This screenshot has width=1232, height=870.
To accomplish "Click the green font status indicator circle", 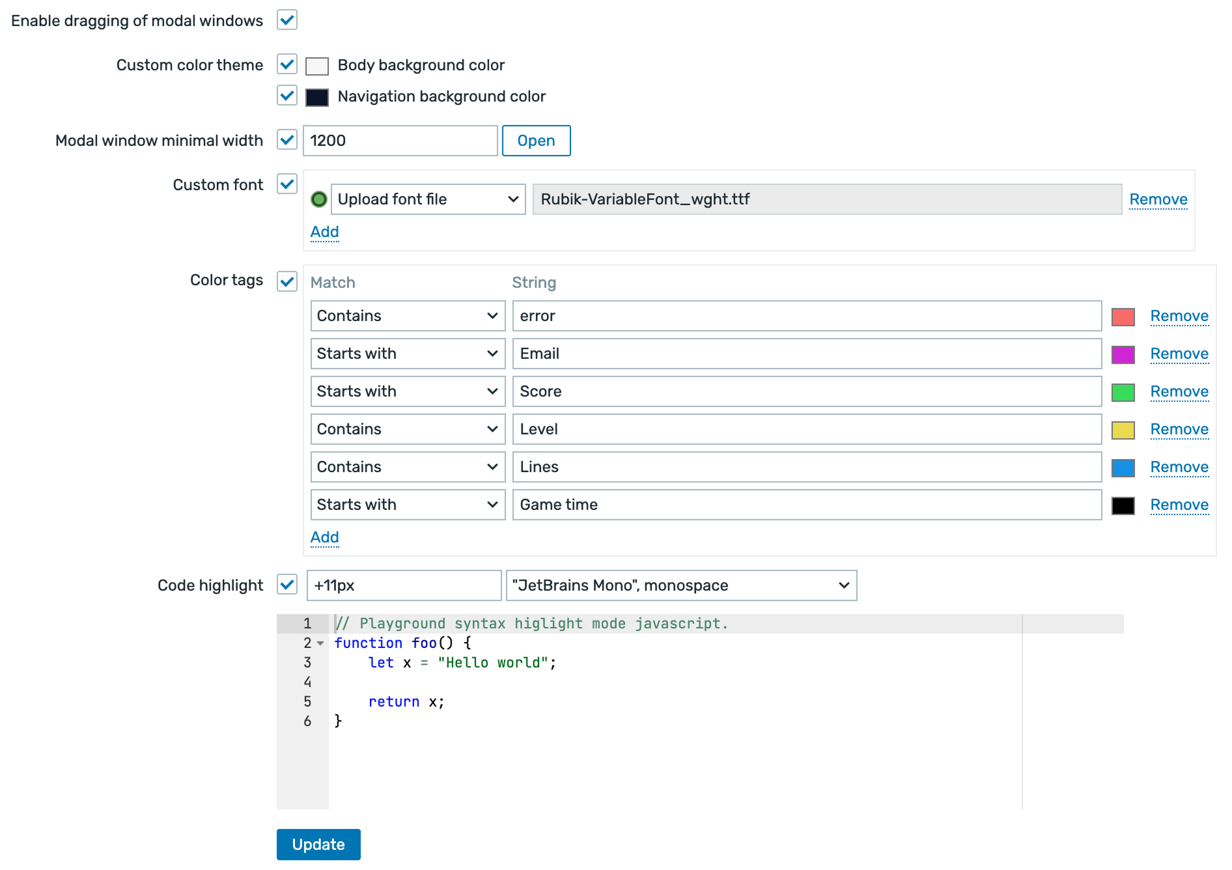I will point(318,199).
